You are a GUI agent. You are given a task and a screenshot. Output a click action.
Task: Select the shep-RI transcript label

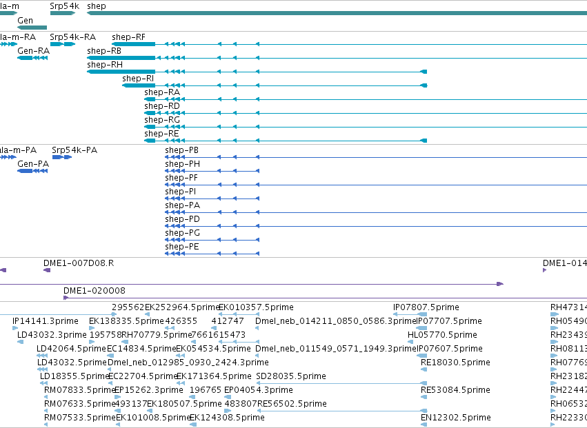138,79
